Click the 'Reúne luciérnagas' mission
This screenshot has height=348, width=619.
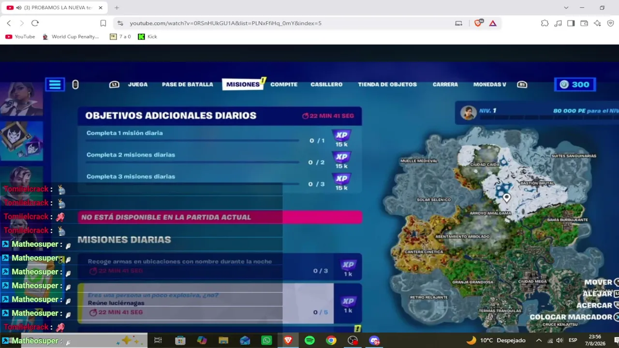point(220,303)
